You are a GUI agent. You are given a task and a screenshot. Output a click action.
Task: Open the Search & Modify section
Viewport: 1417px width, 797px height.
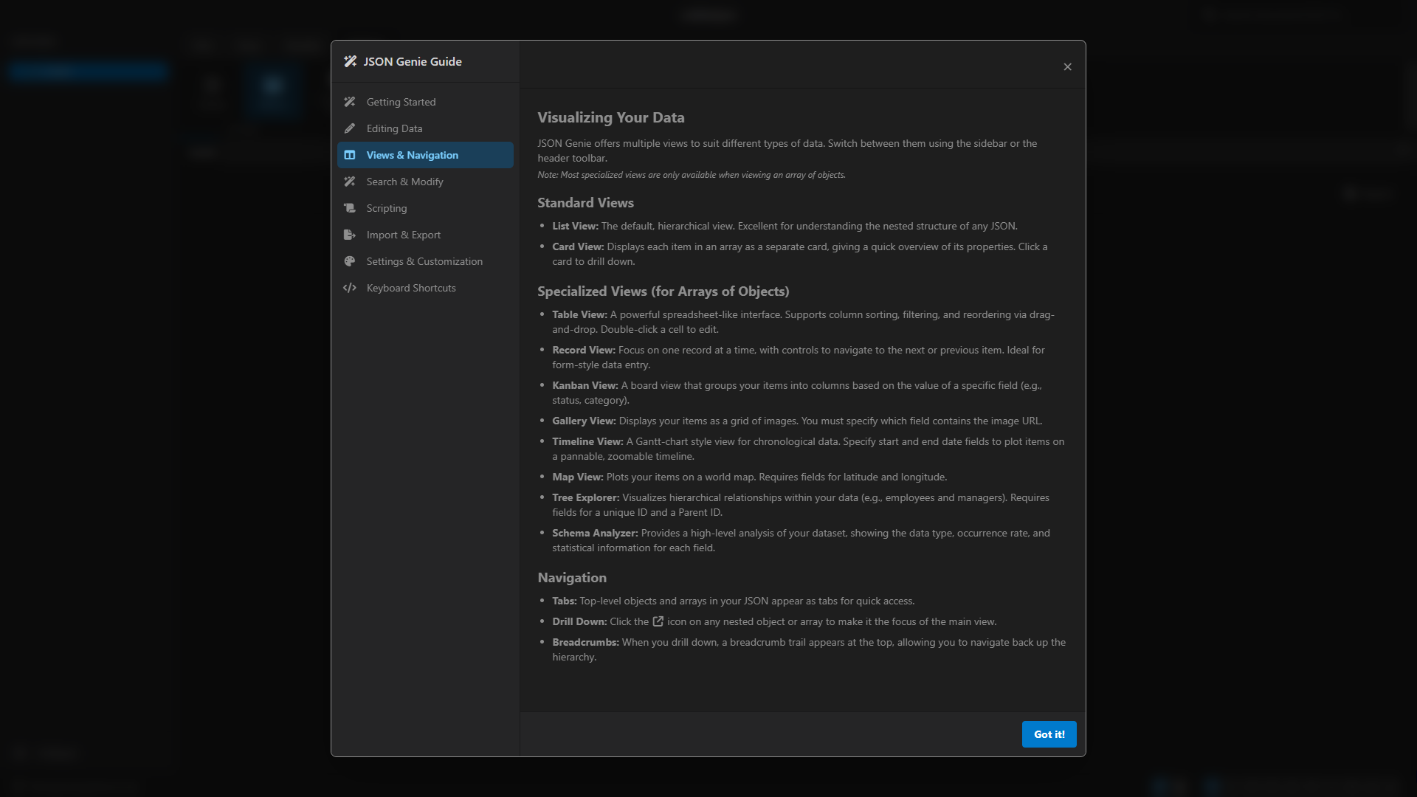[x=404, y=182]
